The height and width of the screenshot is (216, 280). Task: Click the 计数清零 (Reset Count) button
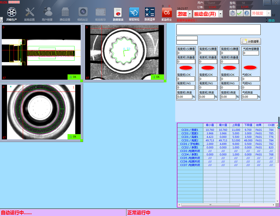pyautogui.click(x=250, y=41)
